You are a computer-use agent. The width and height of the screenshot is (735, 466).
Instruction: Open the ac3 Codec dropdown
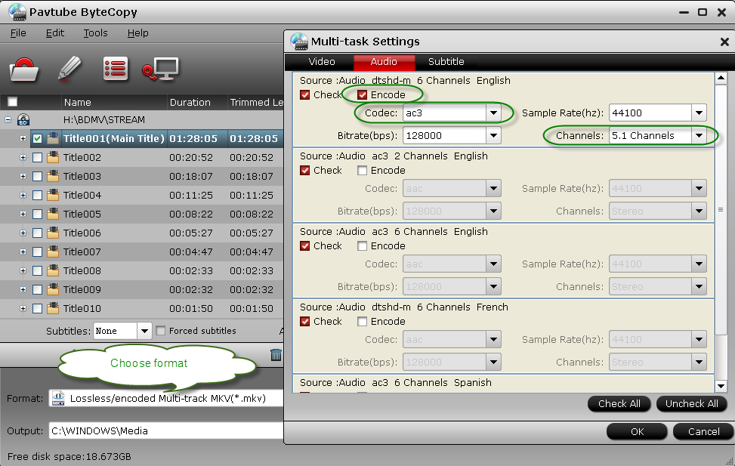pyautogui.click(x=493, y=113)
